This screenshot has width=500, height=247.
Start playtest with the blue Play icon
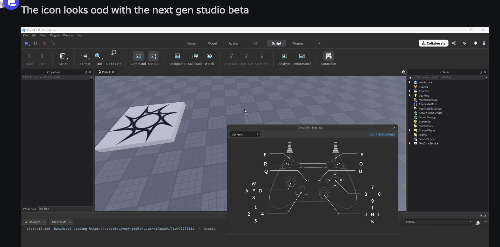pyautogui.click(x=27, y=43)
